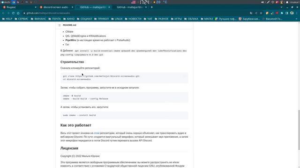Open the Василий Го... bookmark
The width and height of the screenshot is (300, 168).
(272, 19)
